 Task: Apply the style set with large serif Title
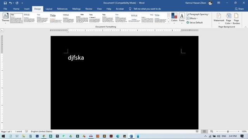(56, 18)
